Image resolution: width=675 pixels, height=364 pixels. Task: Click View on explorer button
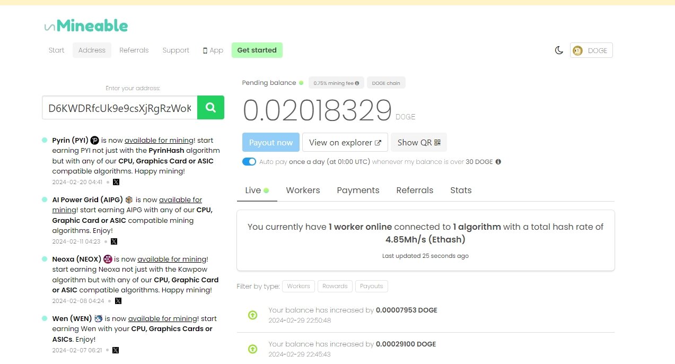tap(345, 142)
